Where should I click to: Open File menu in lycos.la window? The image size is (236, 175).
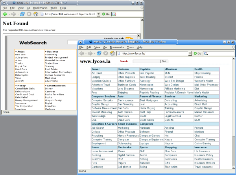(x=81, y=47)
